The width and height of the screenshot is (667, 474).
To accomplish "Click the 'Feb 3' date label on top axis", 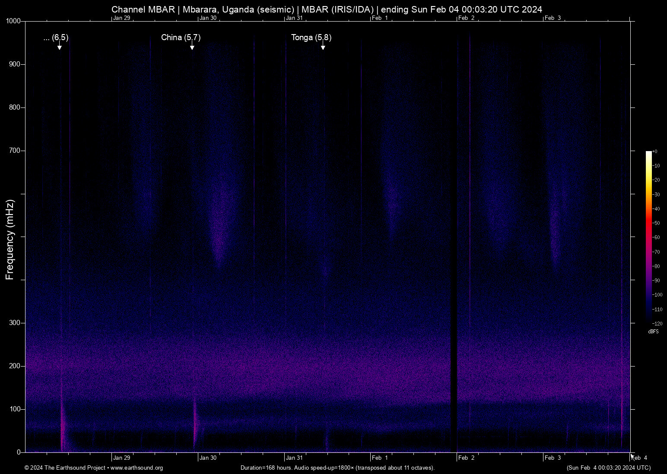I will [x=553, y=18].
